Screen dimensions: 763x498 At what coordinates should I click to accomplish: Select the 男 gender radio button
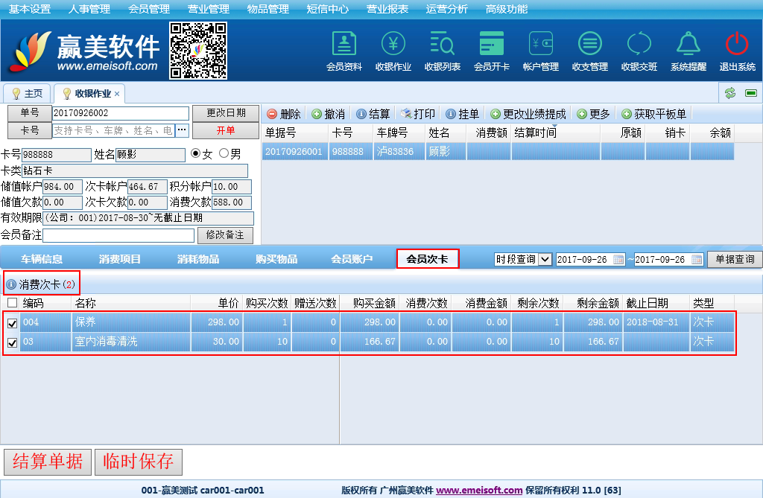click(224, 154)
